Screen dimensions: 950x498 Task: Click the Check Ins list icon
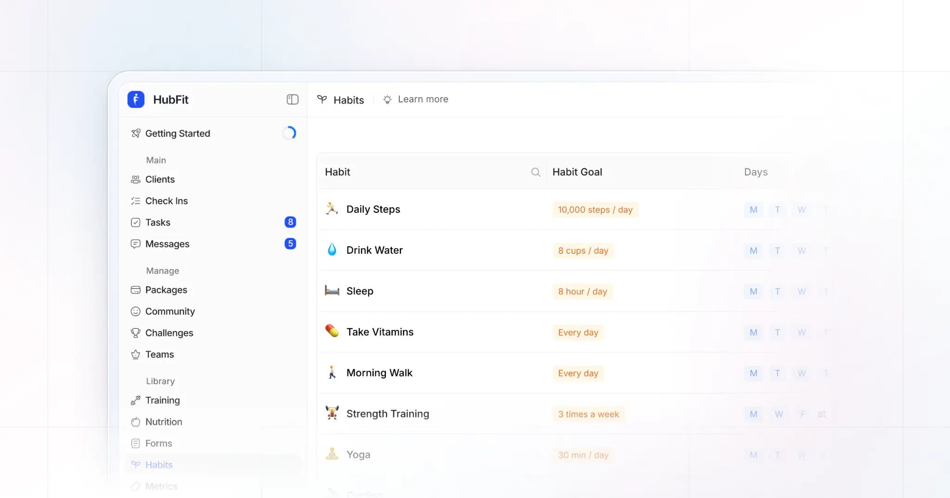(135, 201)
